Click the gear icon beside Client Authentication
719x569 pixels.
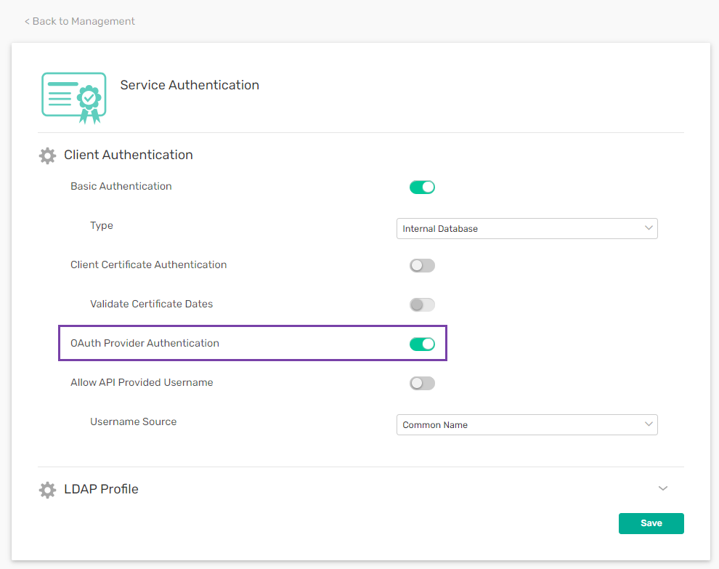pos(47,156)
